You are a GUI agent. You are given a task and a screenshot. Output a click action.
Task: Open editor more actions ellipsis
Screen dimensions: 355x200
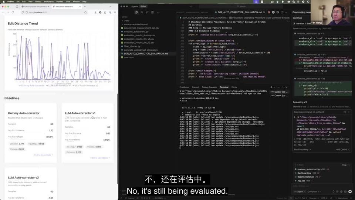pos(286,12)
